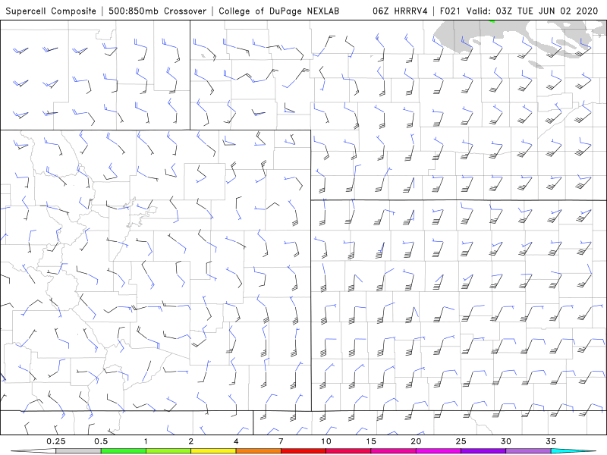Click the hot pink 15–20 legend segment
Image resolution: width=607 pixels, height=455 pixels.
click(x=393, y=451)
